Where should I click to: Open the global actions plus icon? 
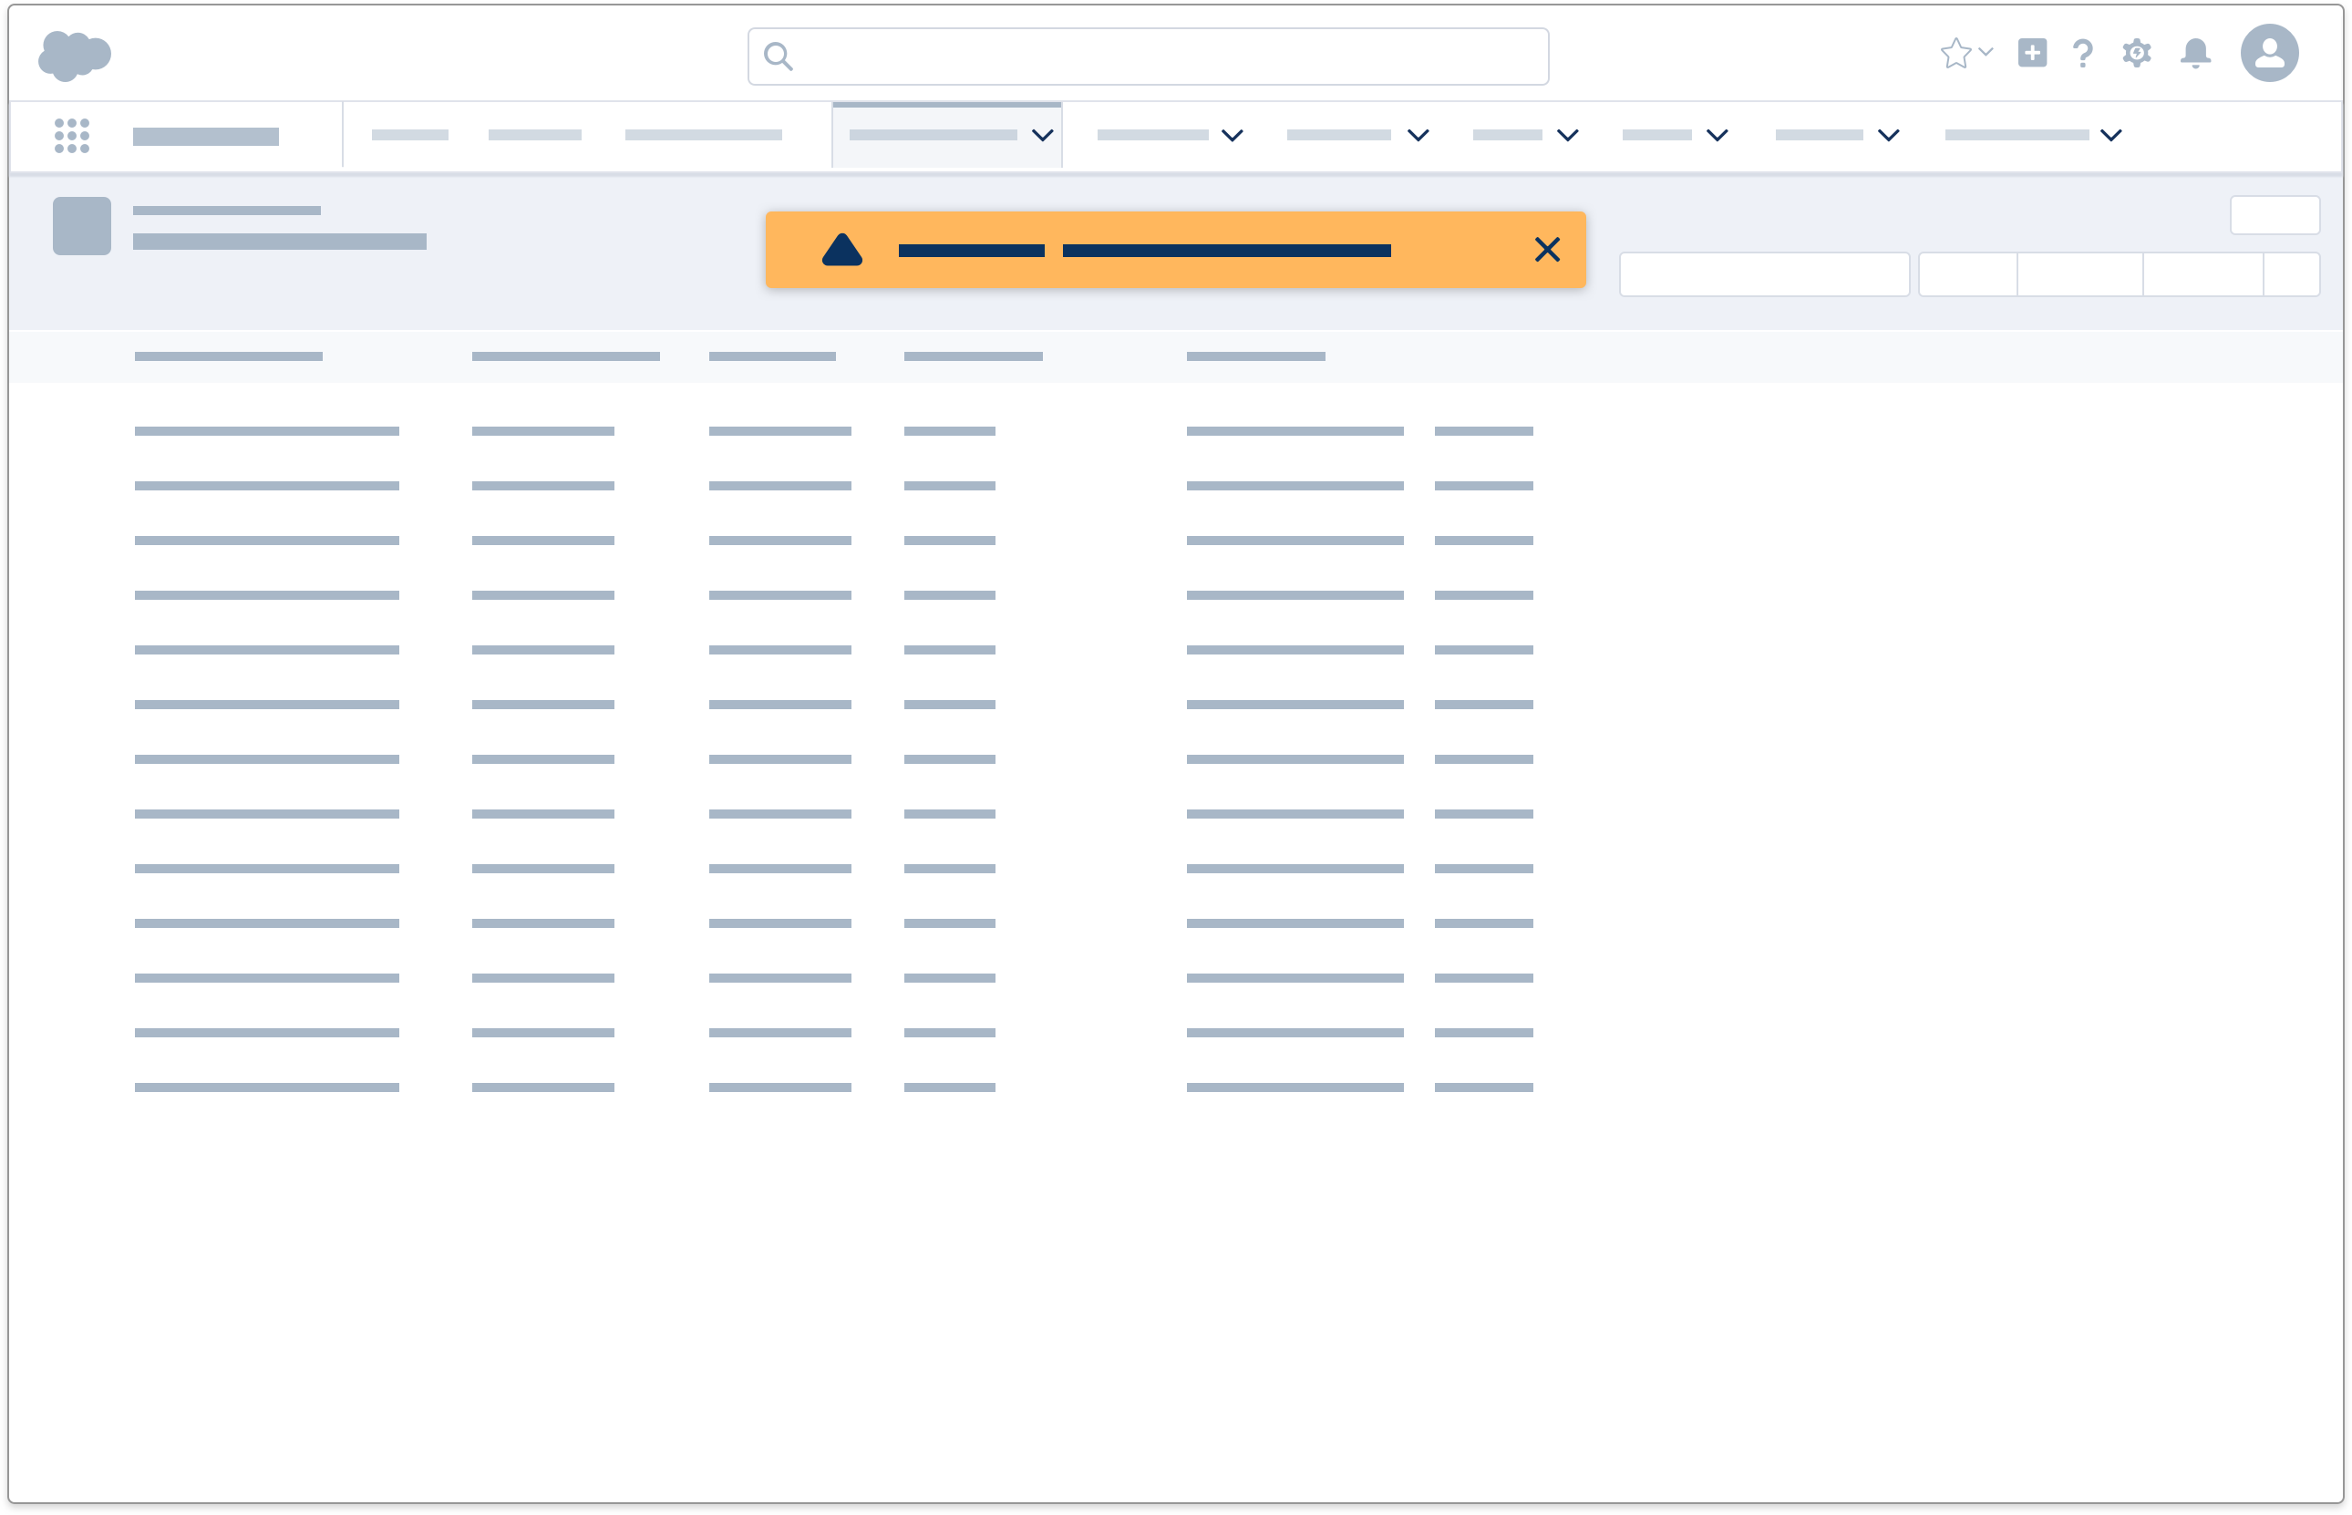click(x=2032, y=53)
